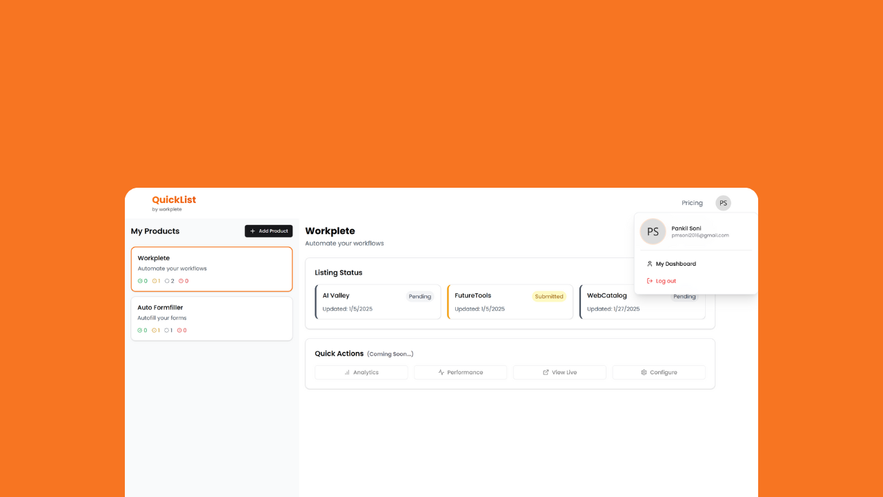Click the View Live external-link icon
Screen dimensions: 883x497
544,372
